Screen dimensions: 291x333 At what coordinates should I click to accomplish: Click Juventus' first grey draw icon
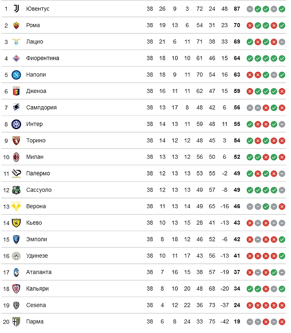click(250, 9)
